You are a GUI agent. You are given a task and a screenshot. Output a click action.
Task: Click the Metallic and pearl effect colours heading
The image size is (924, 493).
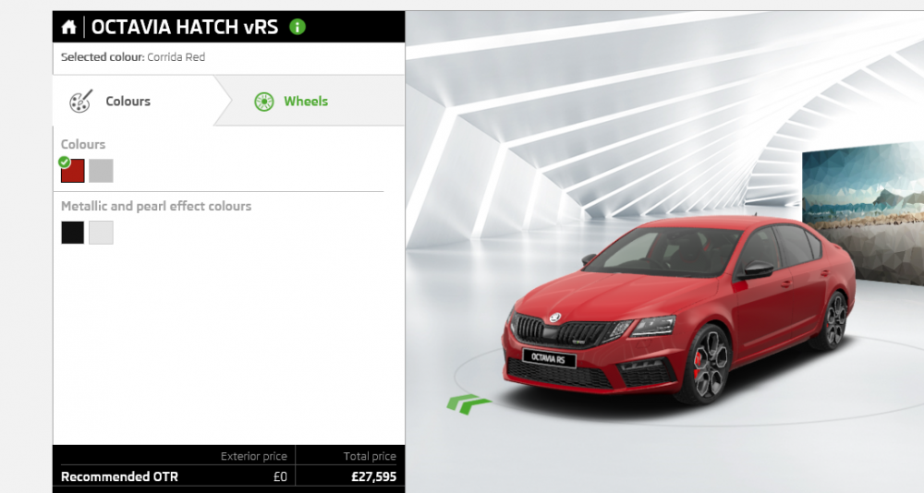156,206
